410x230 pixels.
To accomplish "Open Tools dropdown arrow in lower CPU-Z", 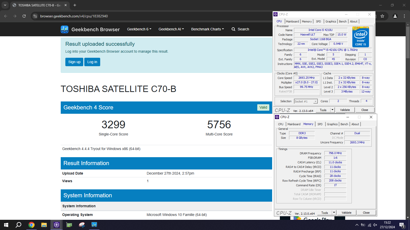I will coord(334,213).
